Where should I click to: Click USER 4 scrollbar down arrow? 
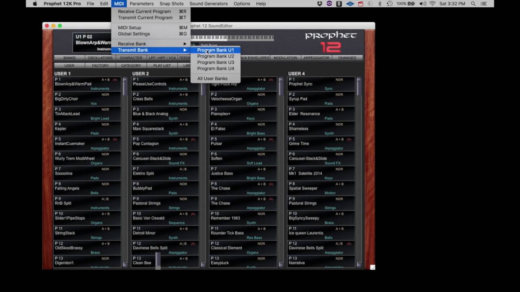pyautogui.click(x=359, y=265)
